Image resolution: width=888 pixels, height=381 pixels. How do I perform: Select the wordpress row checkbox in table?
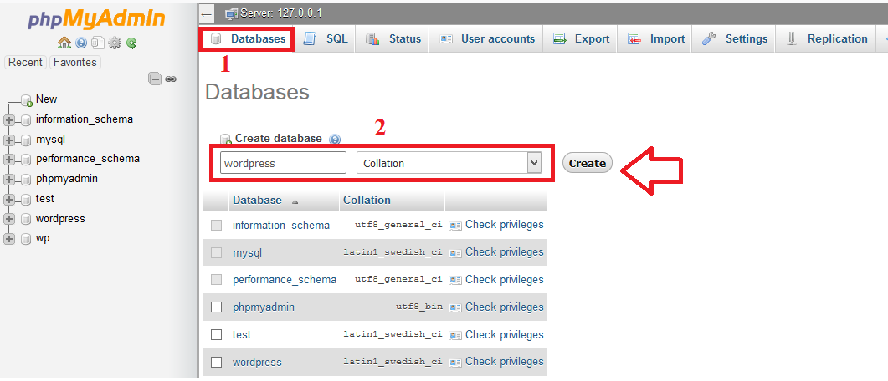[x=217, y=363]
